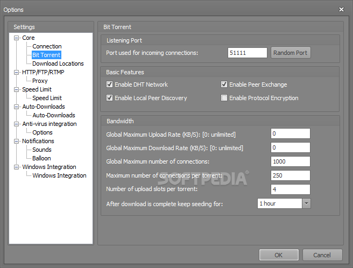Image resolution: width=353 pixels, height=268 pixels.
Task: Enable Protocol Encryption checkbox
Action: pos(224,98)
